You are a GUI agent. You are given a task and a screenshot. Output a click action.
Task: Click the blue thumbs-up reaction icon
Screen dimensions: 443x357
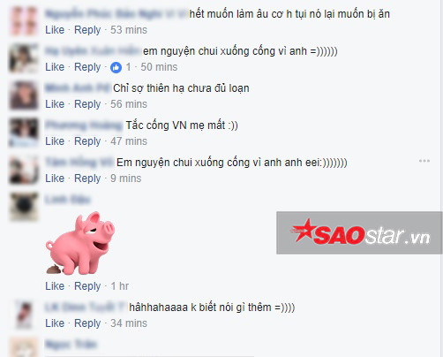(x=116, y=67)
